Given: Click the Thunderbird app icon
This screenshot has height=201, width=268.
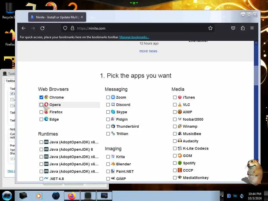Looking at the screenshot, I should 113,126.
